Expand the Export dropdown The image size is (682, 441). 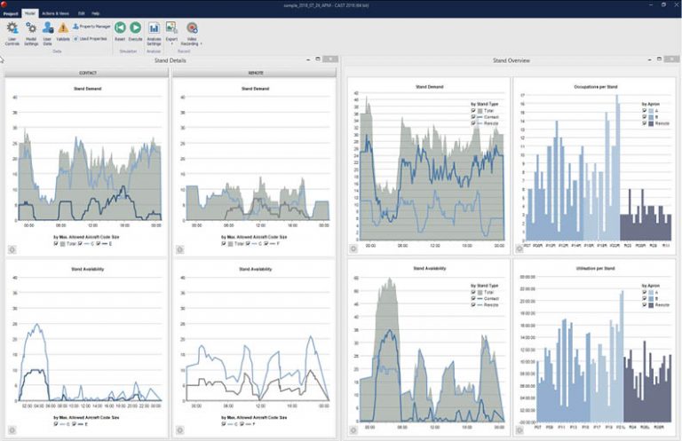point(171,43)
